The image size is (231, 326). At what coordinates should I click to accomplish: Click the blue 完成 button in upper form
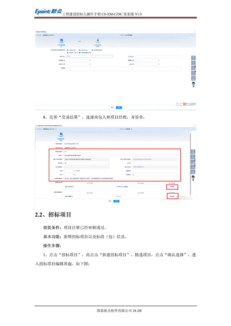119,107
